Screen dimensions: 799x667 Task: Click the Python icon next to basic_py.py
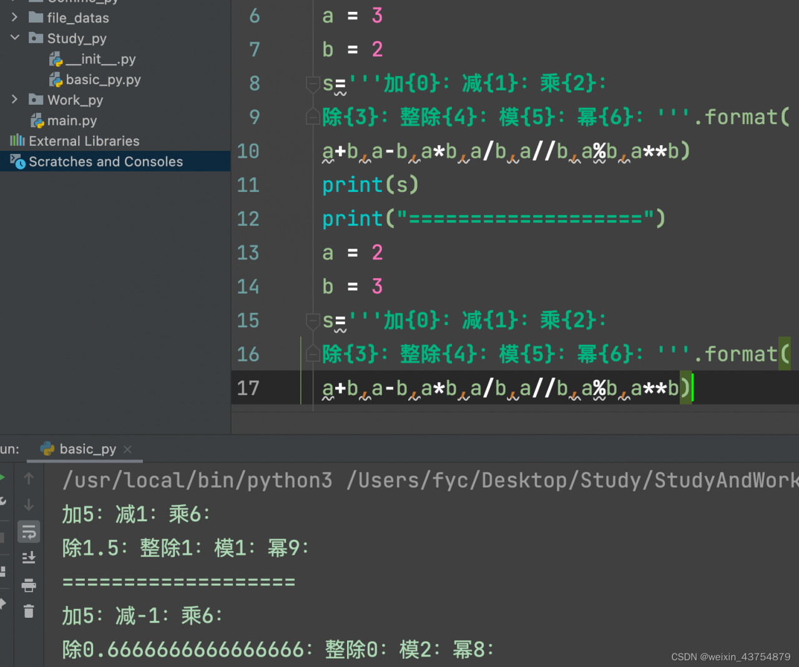click(56, 80)
